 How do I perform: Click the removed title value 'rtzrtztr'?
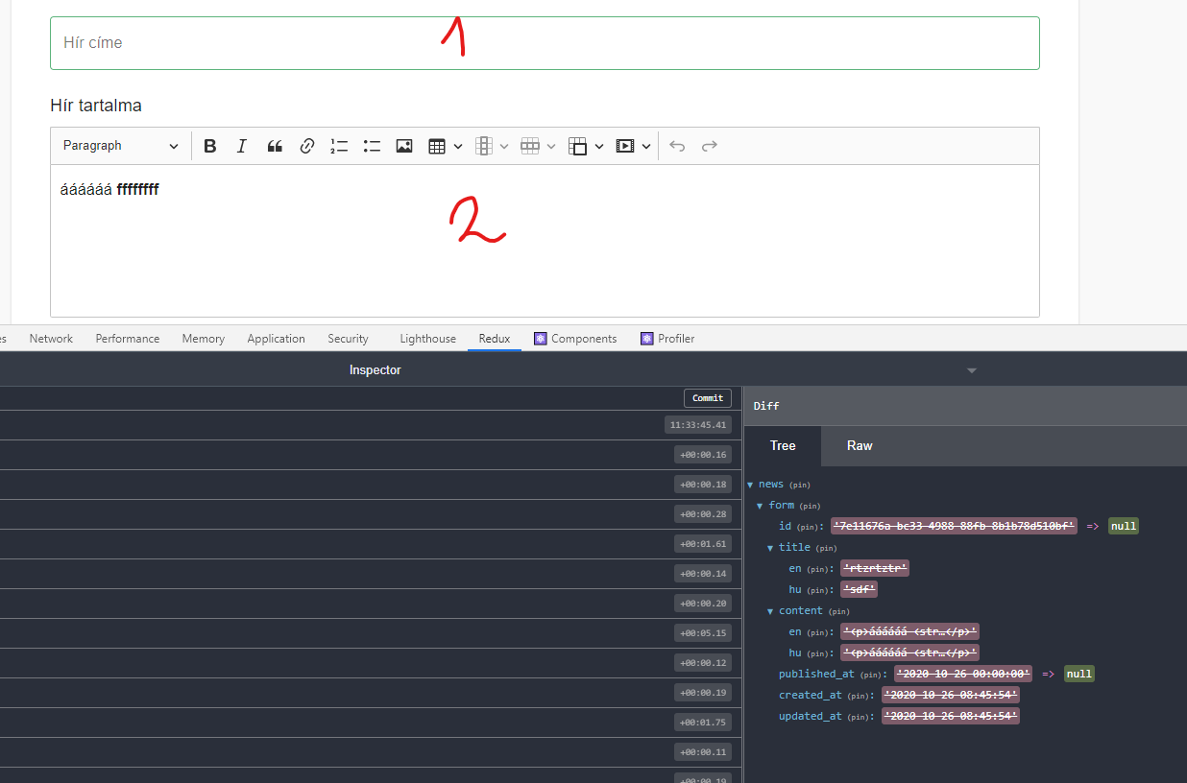(875, 568)
